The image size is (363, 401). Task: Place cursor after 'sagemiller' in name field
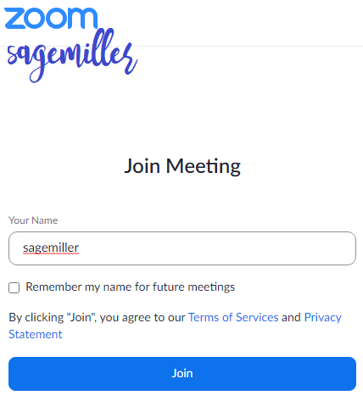[x=80, y=248]
